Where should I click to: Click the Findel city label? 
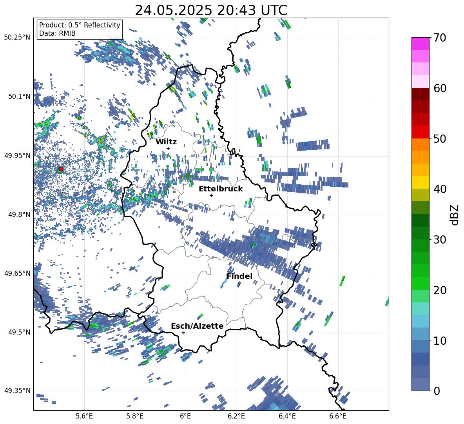[239, 276]
